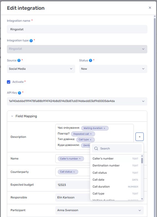The image size is (157, 217).
Task: Click the plus button beside Description
Action: (x=140, y=137)
